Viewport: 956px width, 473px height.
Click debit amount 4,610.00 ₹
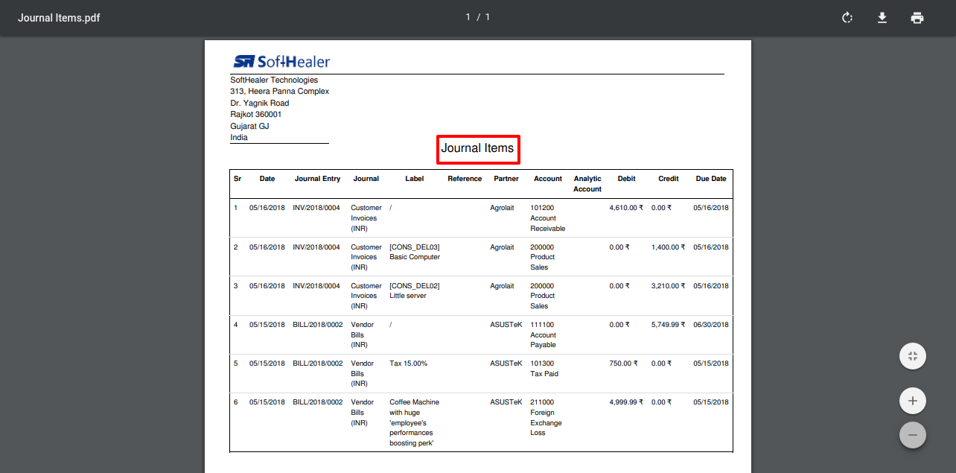click(626, 208)
